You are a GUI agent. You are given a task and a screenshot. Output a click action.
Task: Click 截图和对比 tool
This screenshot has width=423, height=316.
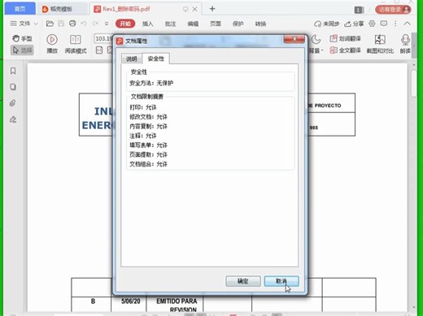click(x=380, y=44)
